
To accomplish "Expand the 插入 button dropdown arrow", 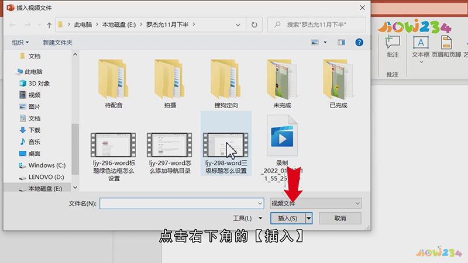I will 309,218.
